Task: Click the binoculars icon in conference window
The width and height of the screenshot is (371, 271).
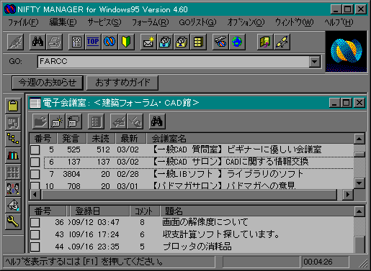Action: click(157, 121)
